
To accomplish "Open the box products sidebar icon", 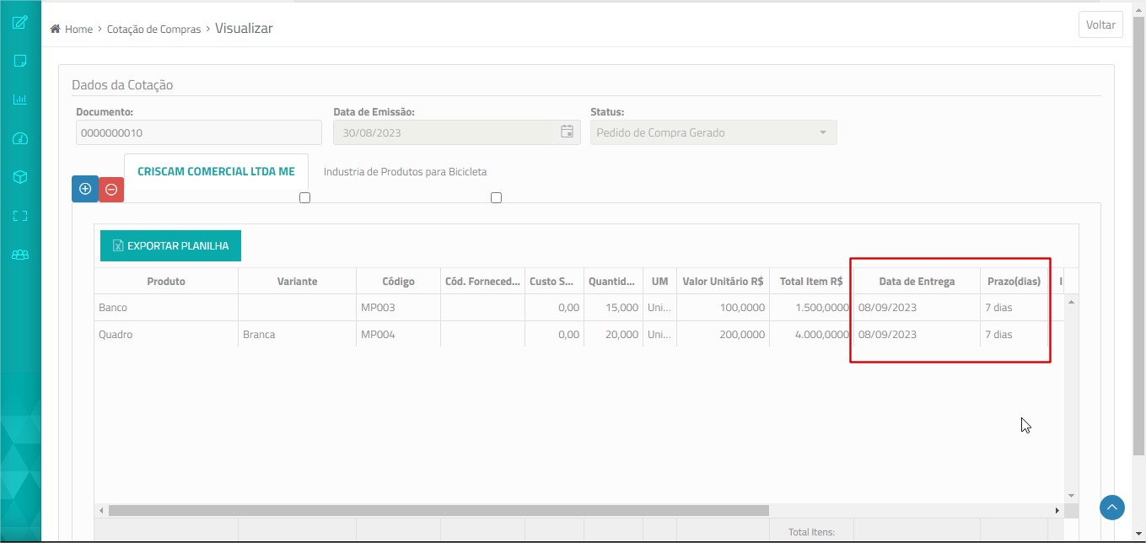I will pos(20,177).
